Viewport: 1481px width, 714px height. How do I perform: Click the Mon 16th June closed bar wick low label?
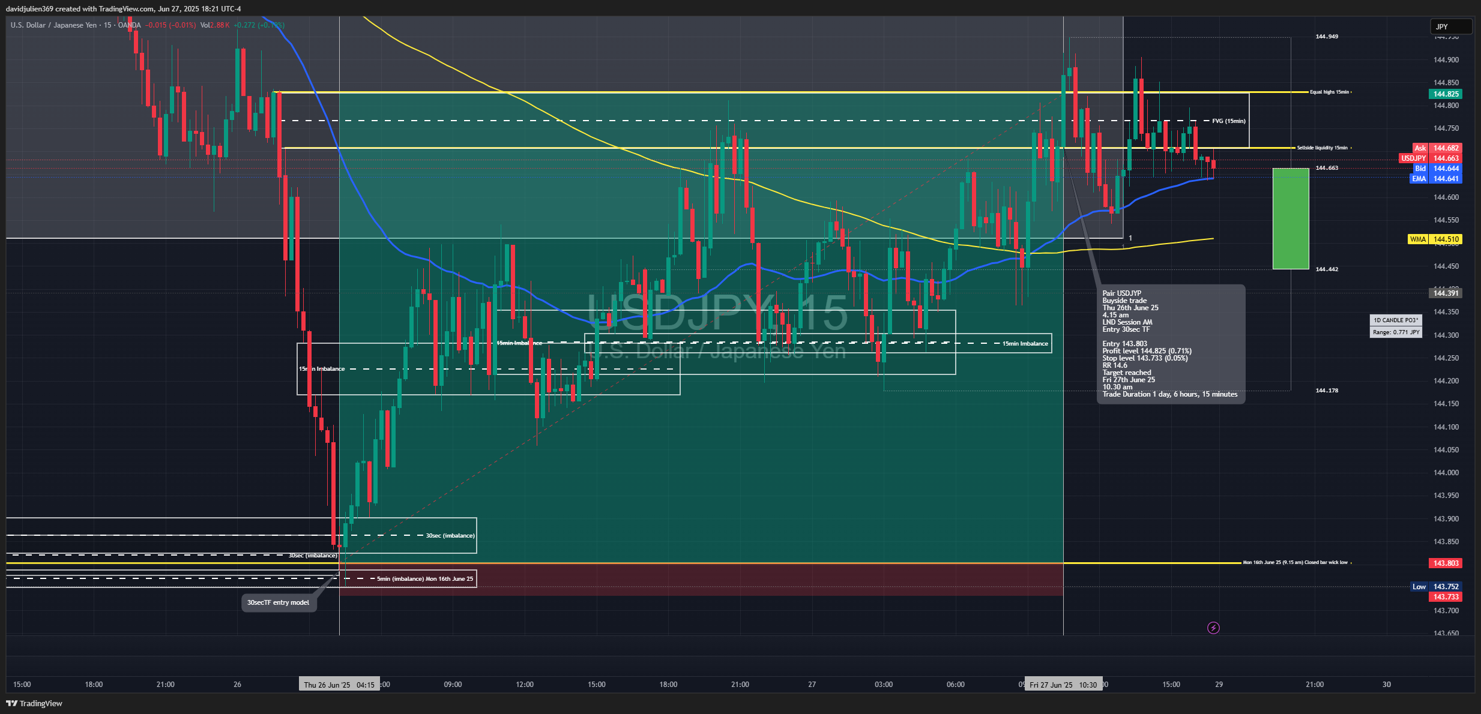point(1295,563)
